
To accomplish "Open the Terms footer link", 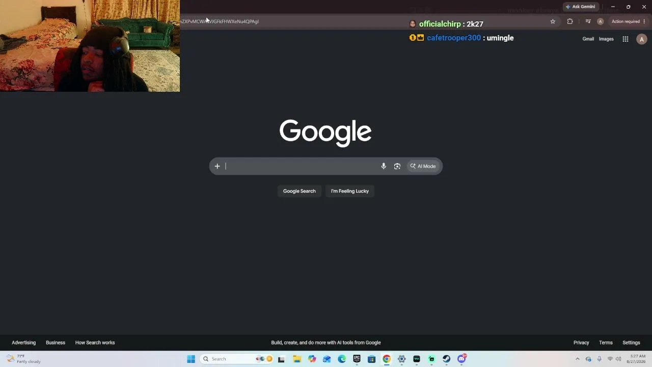I will click(x=606, y=343).
